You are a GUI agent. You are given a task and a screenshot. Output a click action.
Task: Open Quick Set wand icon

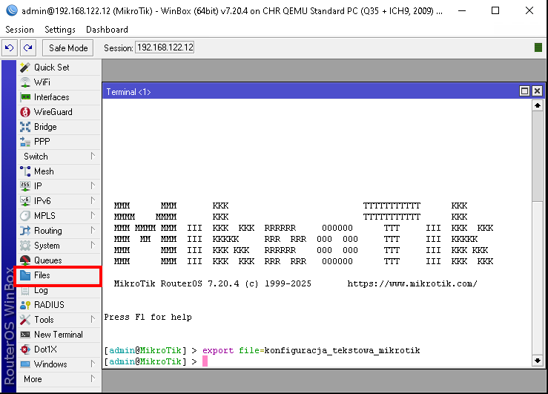pyautogui.click(x=25, y=67)
